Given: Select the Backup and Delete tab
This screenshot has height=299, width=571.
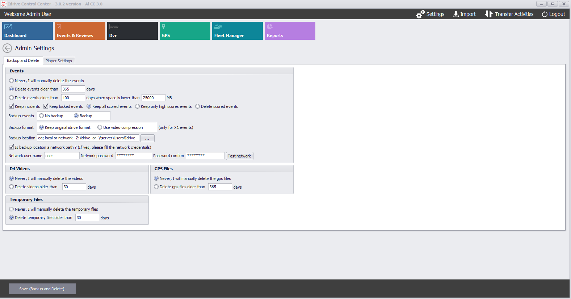Looking at the screenshot, I should 23,60.
